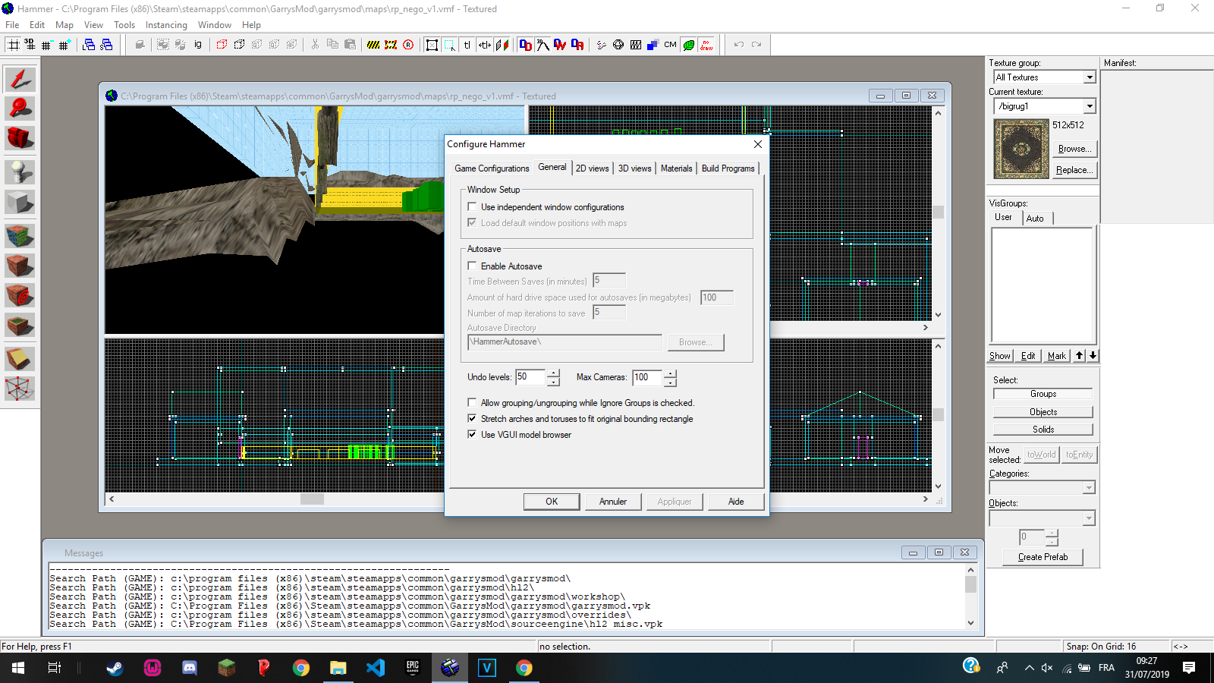
Task: Open the Tools menu
Action: [124, 25]
